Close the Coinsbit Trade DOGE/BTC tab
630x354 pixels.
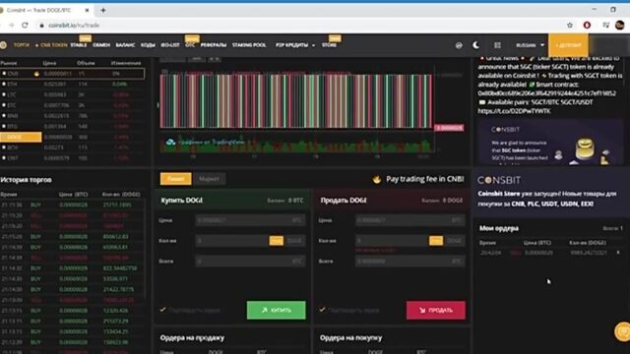(x=87, y=10)
